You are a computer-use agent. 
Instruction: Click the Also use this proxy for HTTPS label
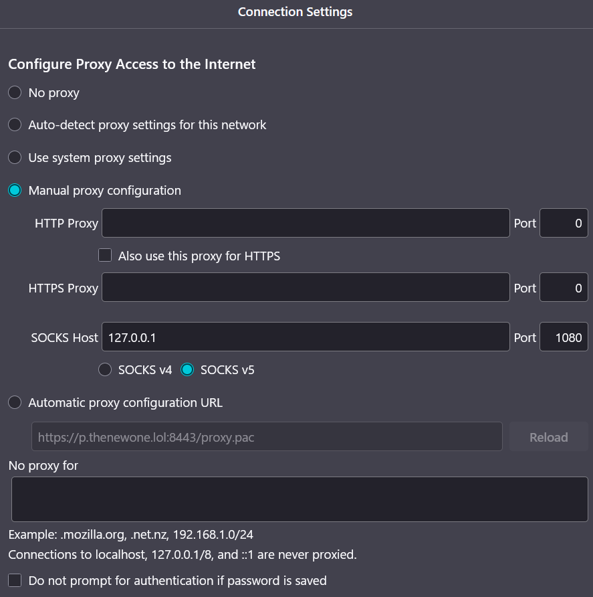coord(199,256)
